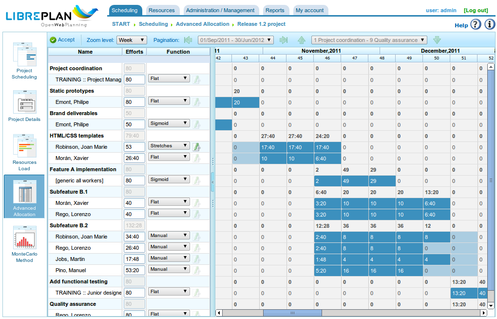Click the question mark Help icon
This screenshot has width=497, height=319.
pos(476,24)
